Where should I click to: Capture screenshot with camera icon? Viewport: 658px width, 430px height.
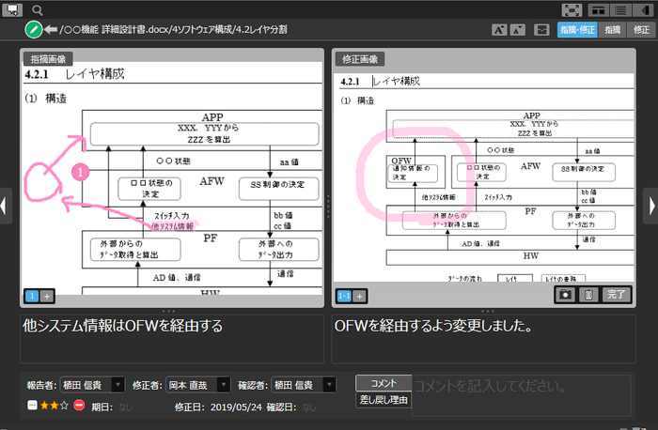565,295
